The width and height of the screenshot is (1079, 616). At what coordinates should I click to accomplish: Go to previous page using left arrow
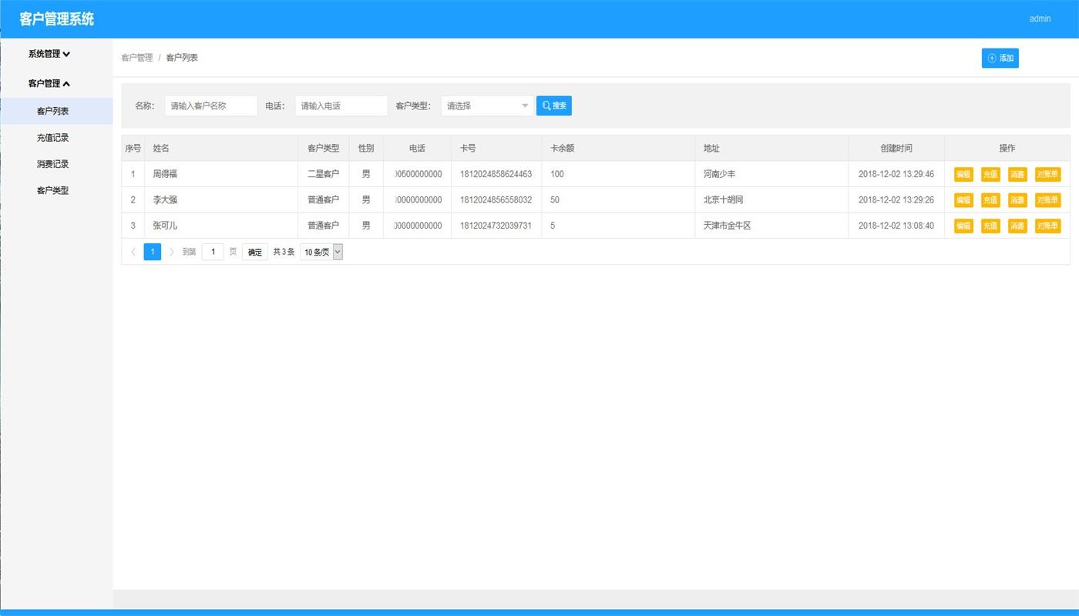(133, 252)
